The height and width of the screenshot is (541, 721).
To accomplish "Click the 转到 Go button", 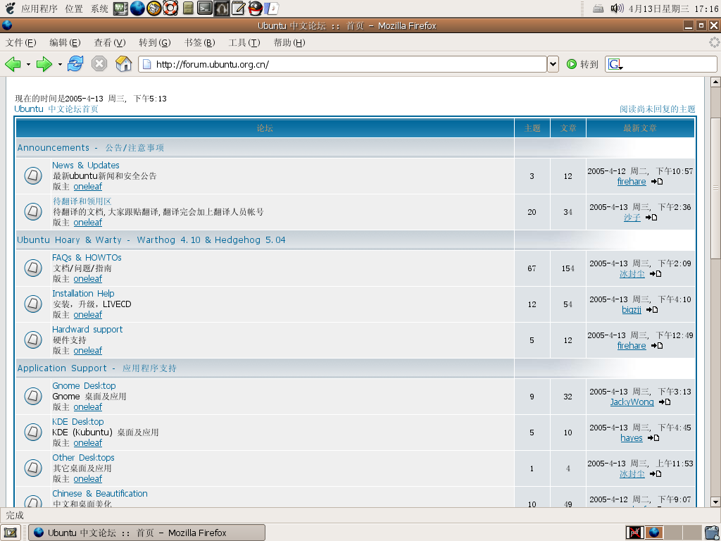I will pos(582,64).
